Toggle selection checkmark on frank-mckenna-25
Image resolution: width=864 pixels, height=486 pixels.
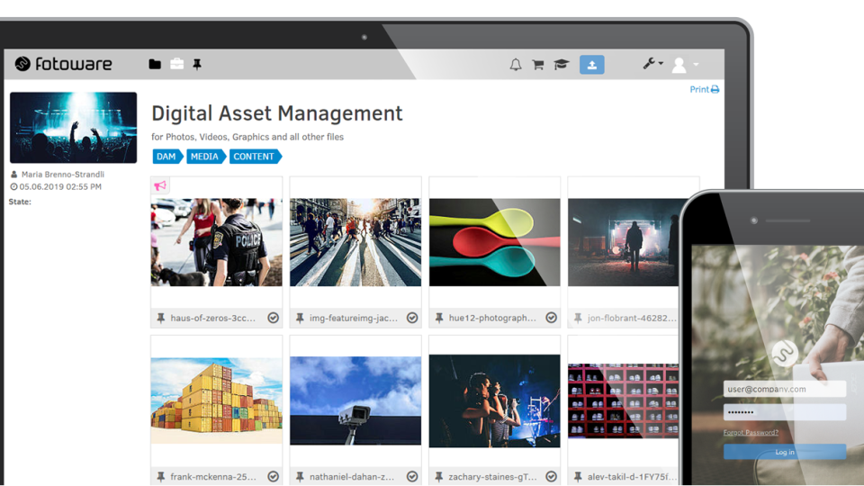(274, 477)
